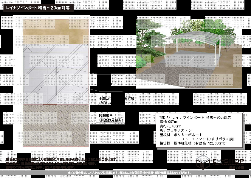Click the tan soil area in plan

[x=56, y=31]
